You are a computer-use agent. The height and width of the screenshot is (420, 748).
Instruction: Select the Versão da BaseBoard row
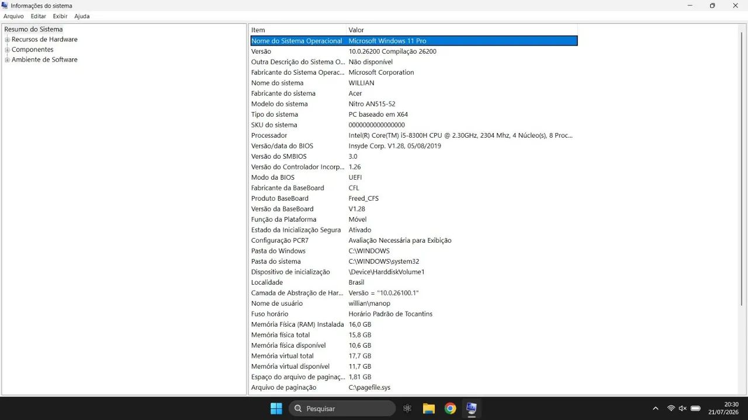tap(414, 209)
